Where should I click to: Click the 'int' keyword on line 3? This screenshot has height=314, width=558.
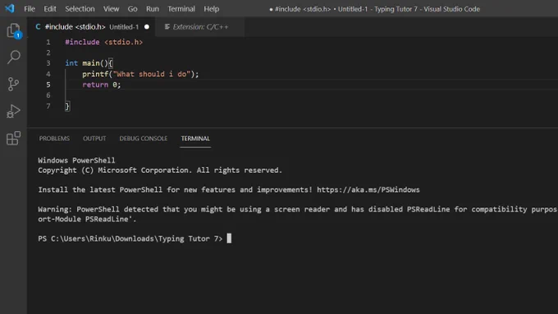tap(71, 63)
